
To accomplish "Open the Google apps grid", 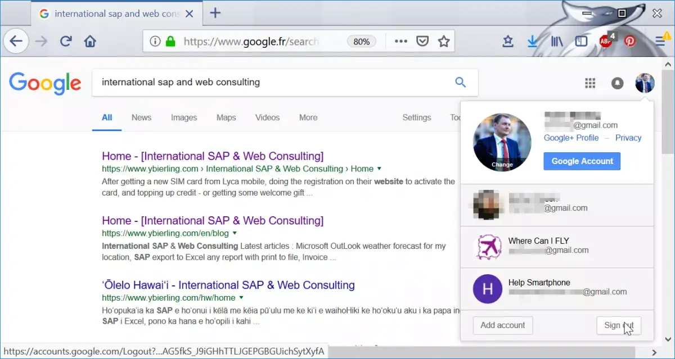I will (x=590, y=84).
